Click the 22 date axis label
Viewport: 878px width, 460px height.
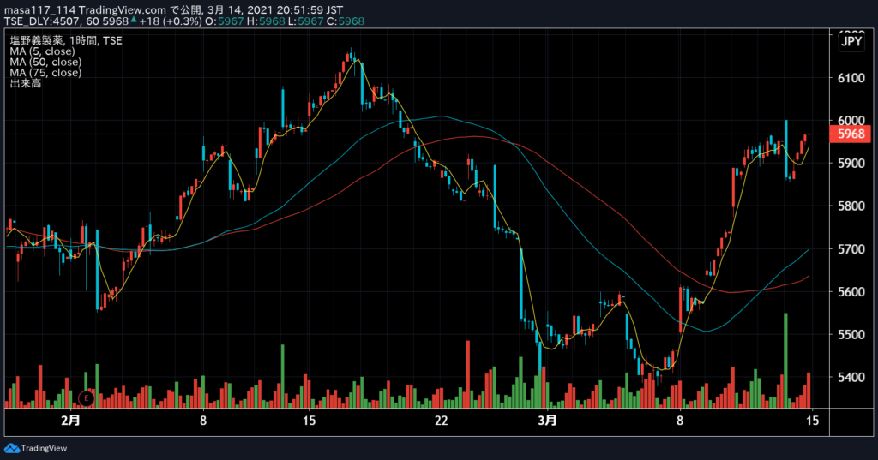pyautogui.click(x=442, y=421)
